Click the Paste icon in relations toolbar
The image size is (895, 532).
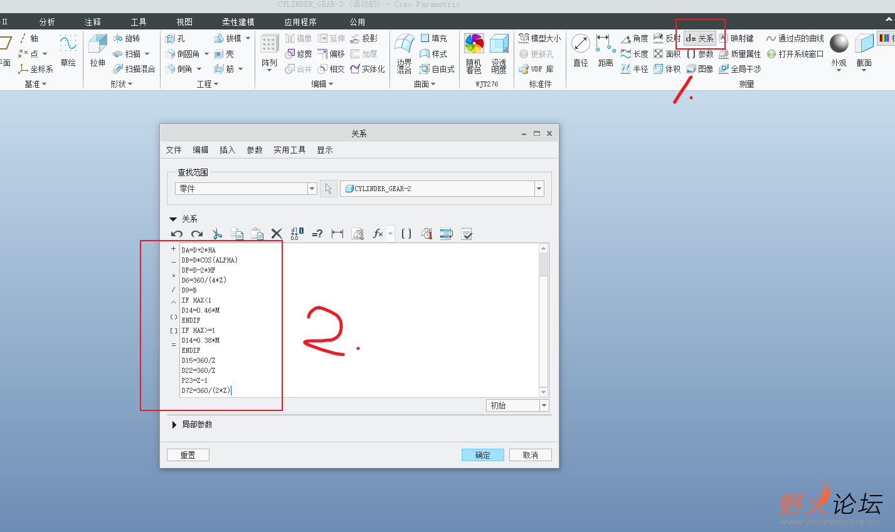pyautogui.click(x=257, y=234)
